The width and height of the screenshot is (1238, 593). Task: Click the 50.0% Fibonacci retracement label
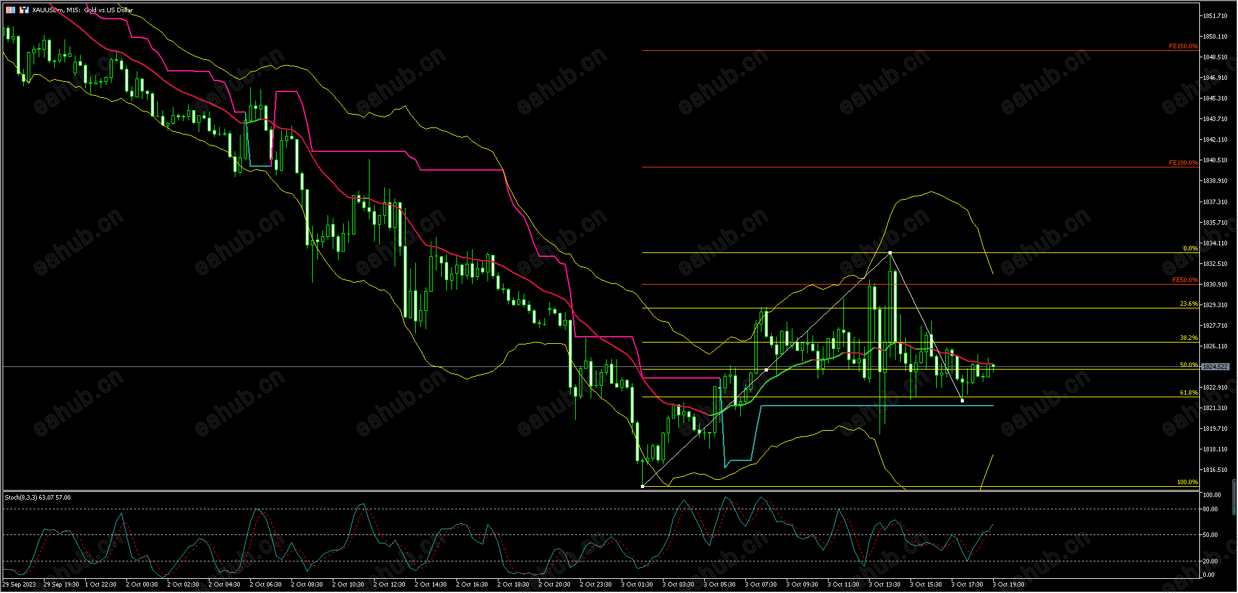tap(1189, 365)
